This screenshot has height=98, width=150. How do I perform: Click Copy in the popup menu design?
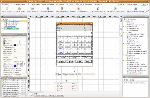point(61,84)
